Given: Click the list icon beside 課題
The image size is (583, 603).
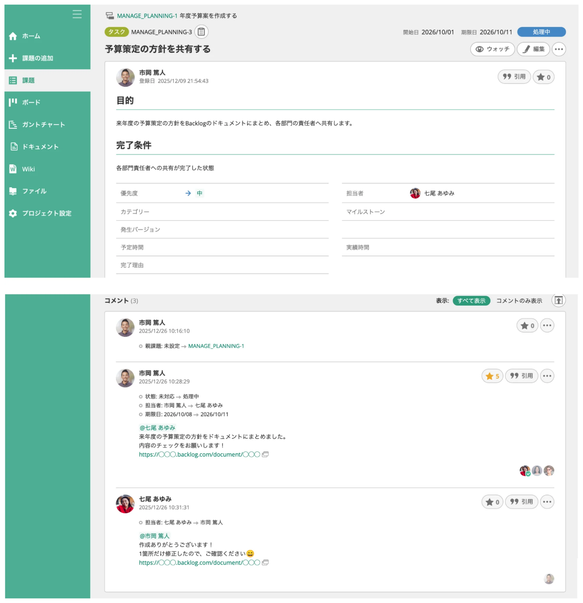Looking at the screenshot, I should click(x=13, y=80).
